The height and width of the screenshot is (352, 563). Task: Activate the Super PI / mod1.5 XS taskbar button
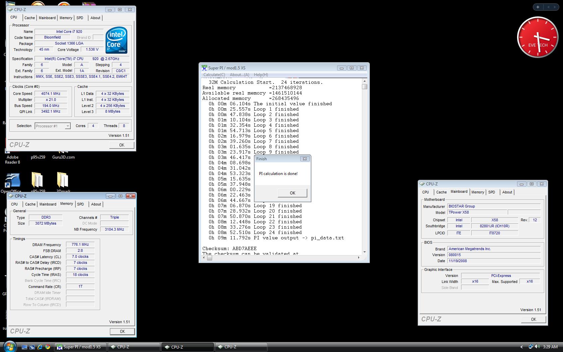[80, 347]
